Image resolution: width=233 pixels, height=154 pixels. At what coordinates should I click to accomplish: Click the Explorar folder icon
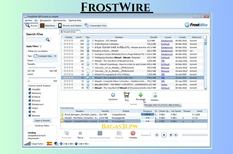point(119,133)
